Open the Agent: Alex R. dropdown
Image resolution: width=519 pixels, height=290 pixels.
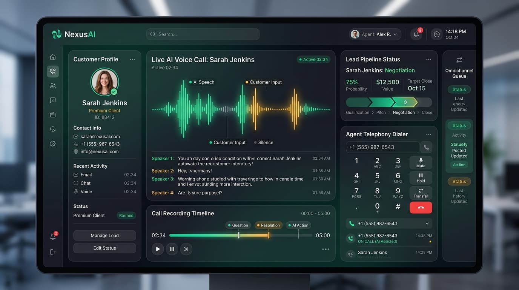pos(375,34)
